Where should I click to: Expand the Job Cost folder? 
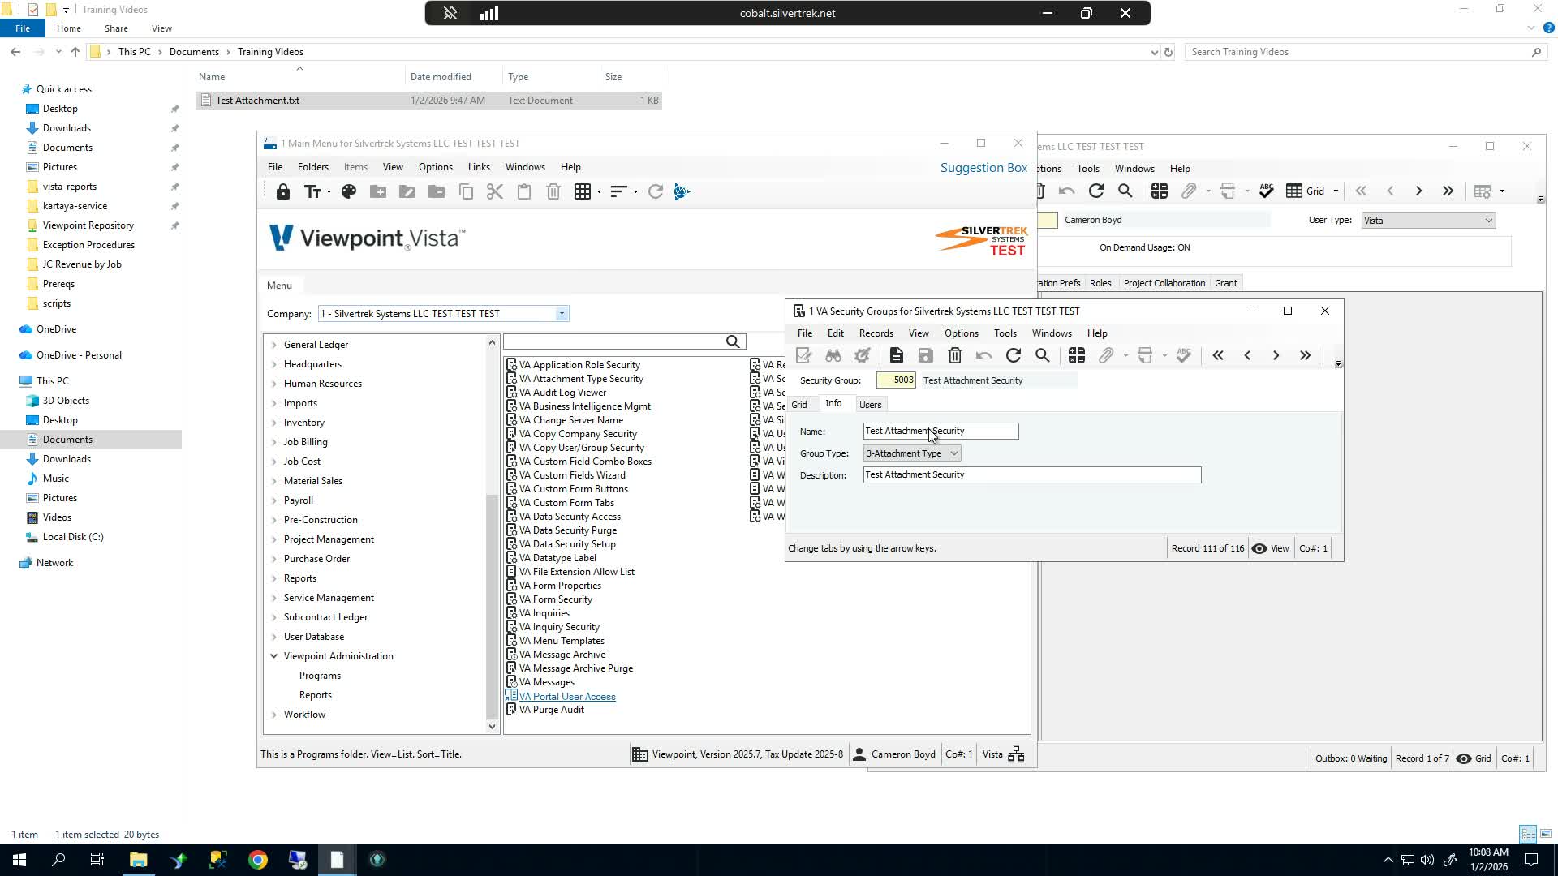274,462
